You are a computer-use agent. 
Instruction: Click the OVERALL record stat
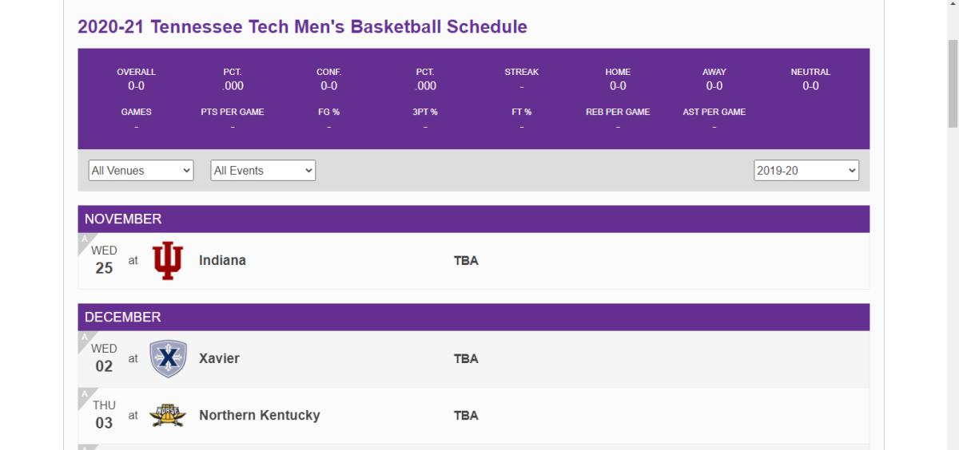(136, 79)
